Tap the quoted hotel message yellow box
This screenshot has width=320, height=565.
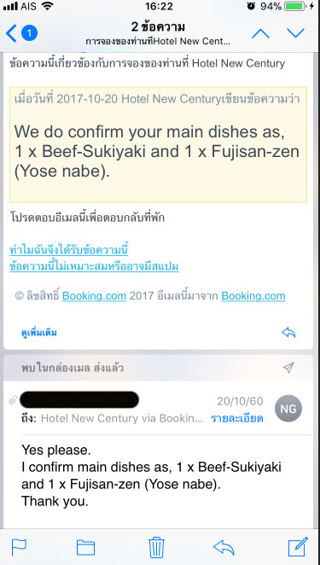tap(158, 144)
